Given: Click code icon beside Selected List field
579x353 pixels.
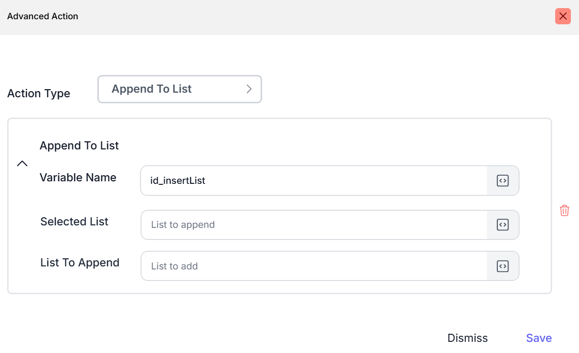Looking at the screenshot, I should point(502,225).
